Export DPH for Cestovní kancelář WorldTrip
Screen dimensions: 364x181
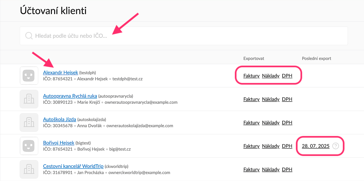click(x=287, y=170)
